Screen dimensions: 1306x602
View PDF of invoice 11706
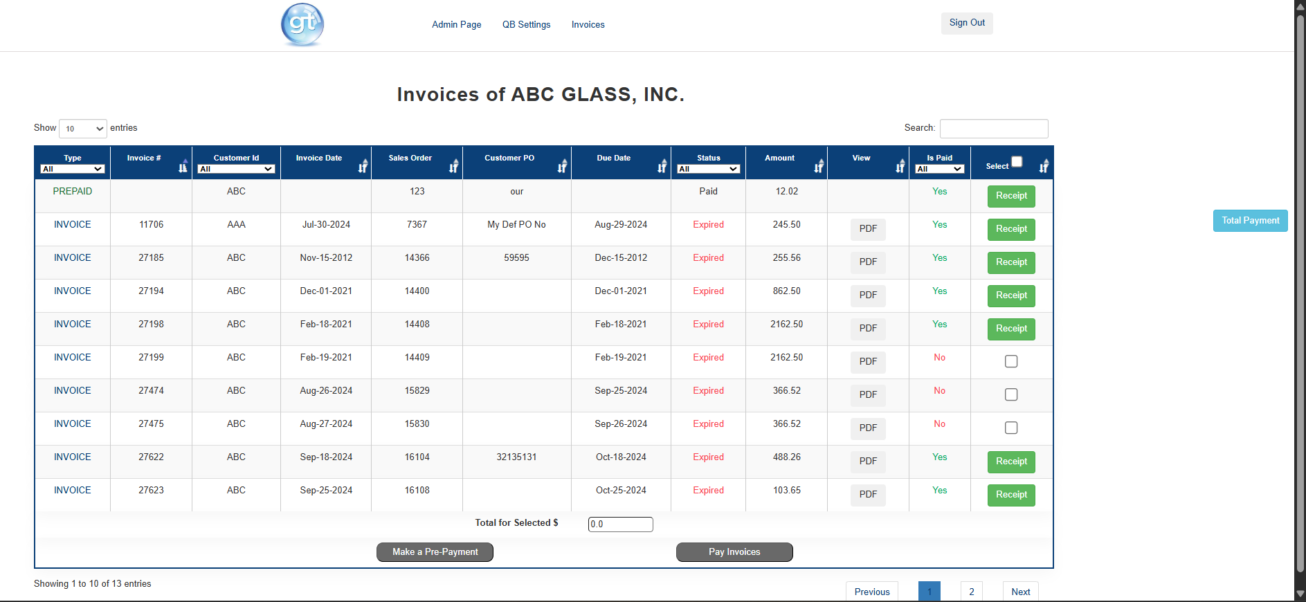click(868, 229)
